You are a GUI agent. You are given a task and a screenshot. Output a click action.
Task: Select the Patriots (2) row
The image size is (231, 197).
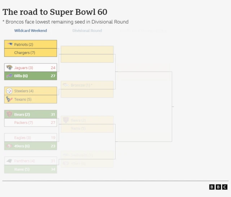(x=31, y=44)
